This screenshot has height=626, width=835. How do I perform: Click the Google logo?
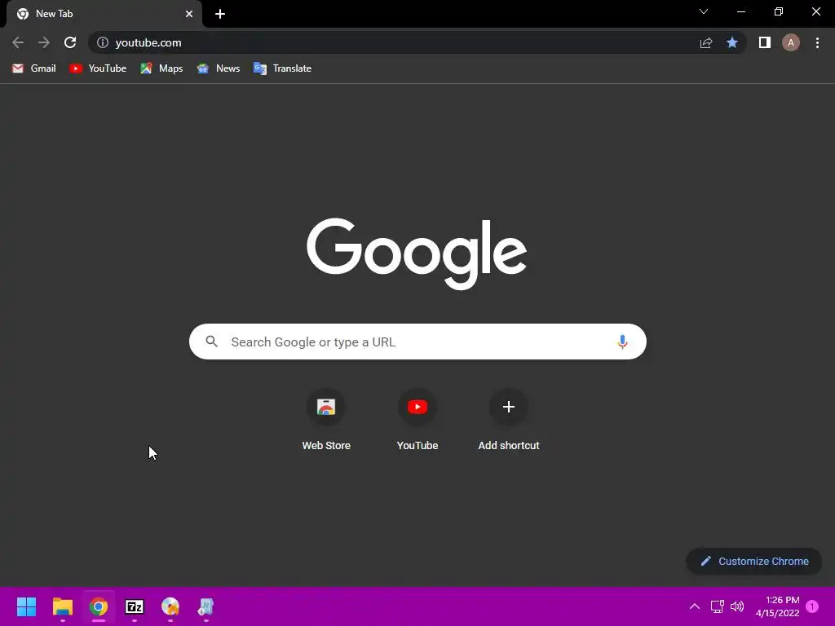[x=417, y=253]
